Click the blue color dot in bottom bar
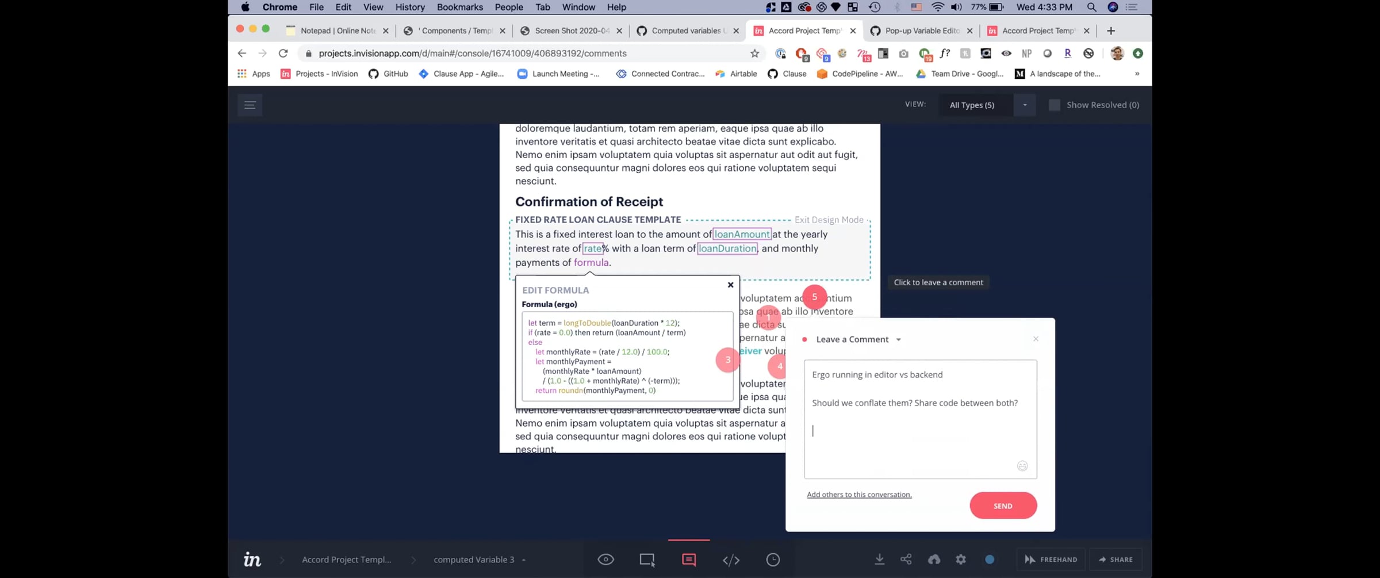1380x578 pixels. 990,560
